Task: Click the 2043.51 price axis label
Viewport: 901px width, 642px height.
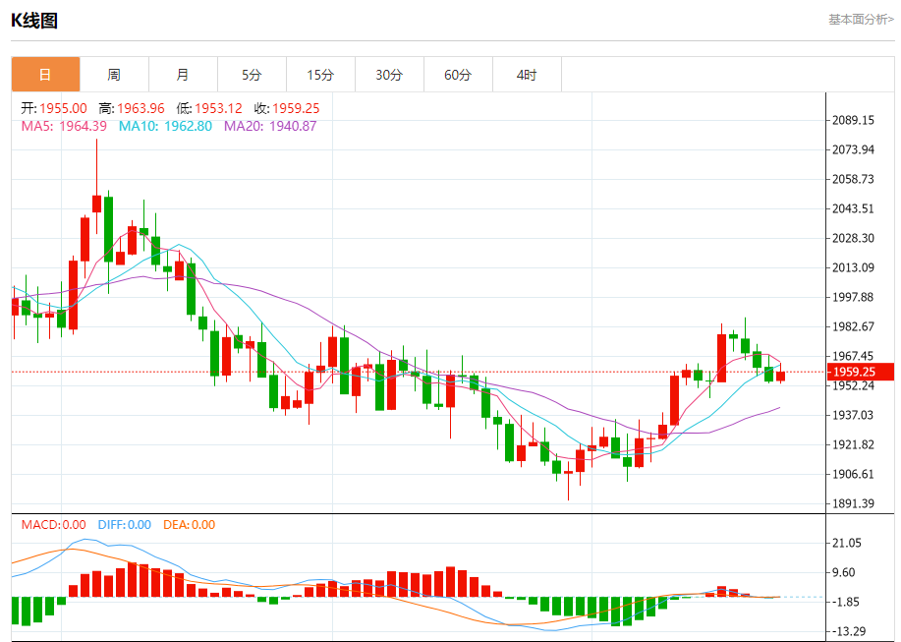Action: pos(853,208)
